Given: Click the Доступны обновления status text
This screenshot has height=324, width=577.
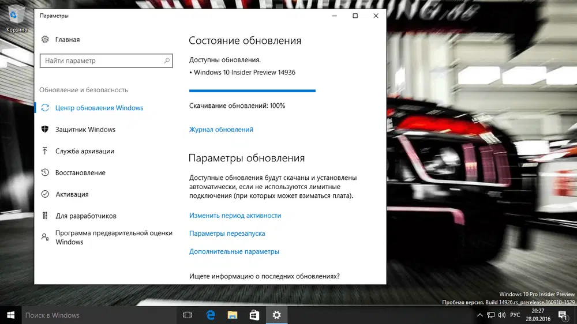Looking at the screenshot, I should click(x=225, y=59).
